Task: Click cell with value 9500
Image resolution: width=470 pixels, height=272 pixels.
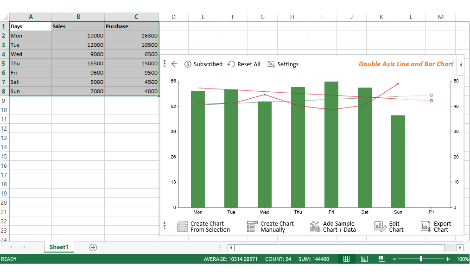Action: 132,73
